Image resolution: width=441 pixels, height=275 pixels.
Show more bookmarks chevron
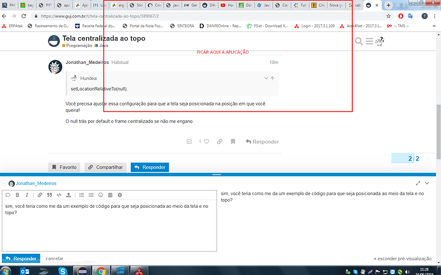tap(434, 26)
